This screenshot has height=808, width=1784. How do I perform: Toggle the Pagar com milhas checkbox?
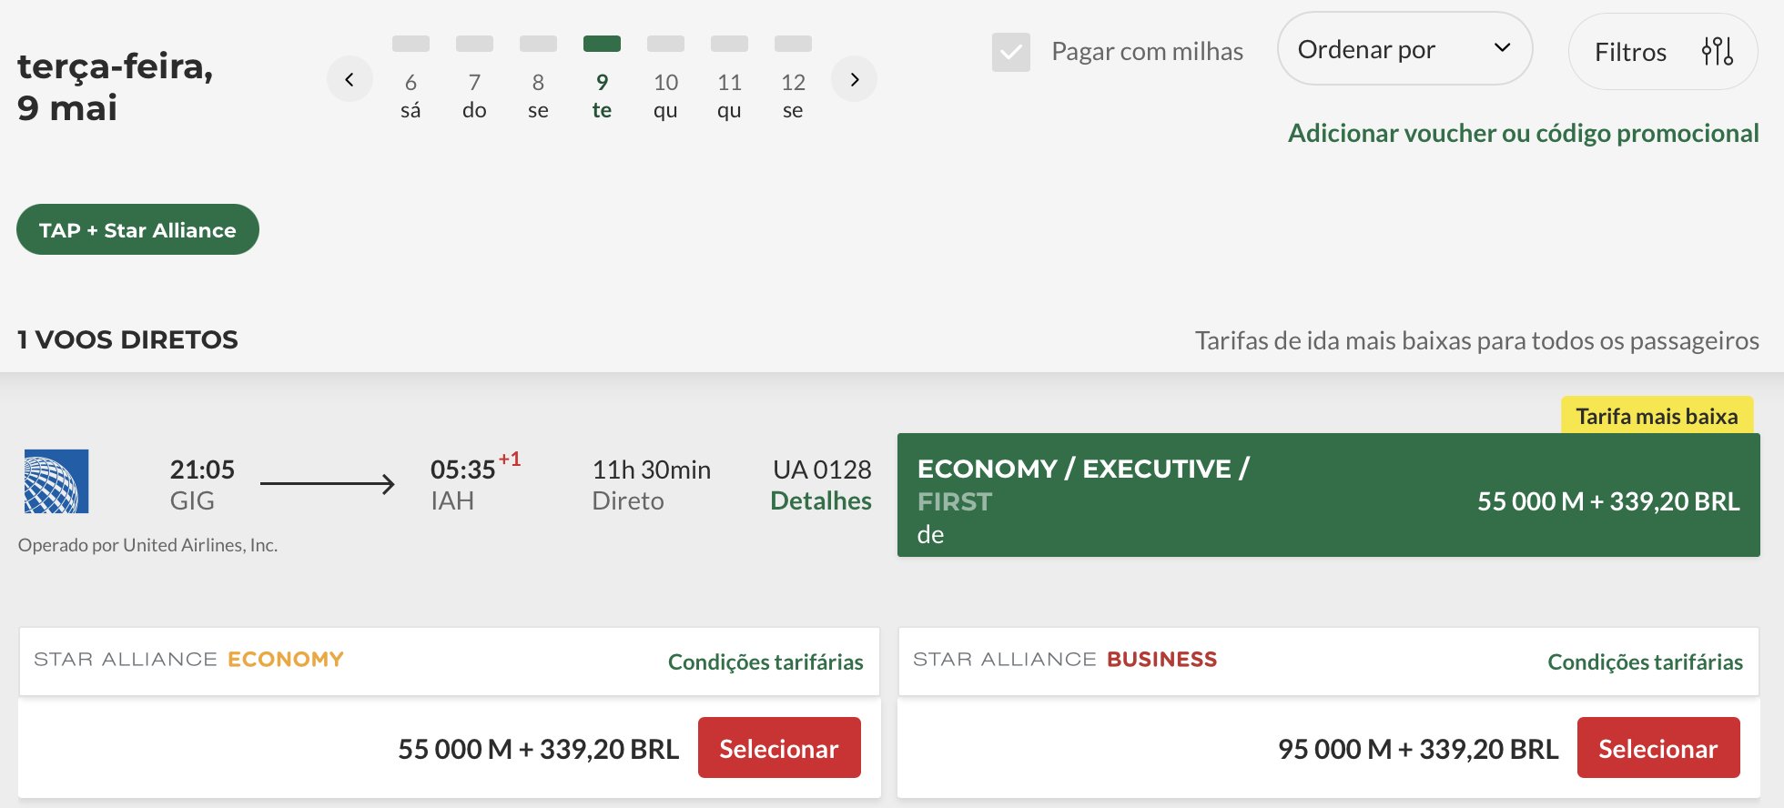1011,52
